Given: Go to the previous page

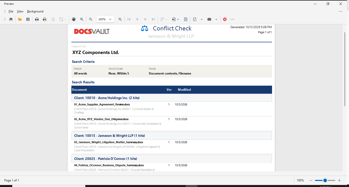Looking at the screenshot, I should point(137,19).
